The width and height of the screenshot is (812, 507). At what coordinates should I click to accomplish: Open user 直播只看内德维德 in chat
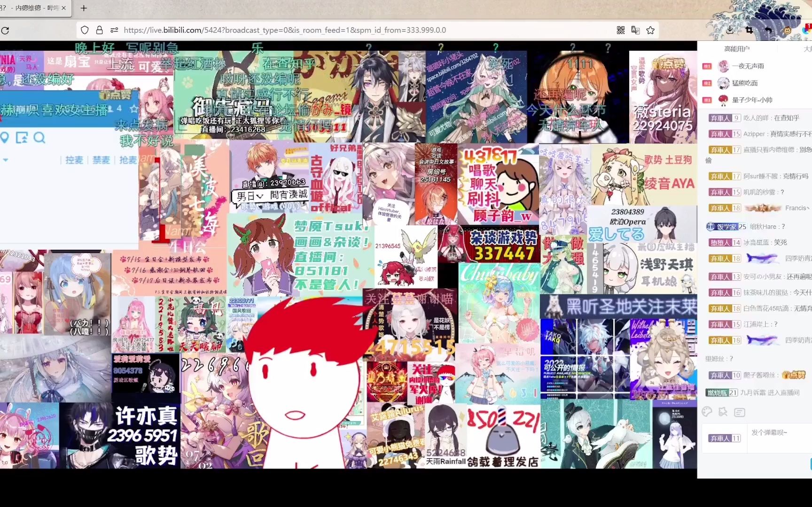768,150
